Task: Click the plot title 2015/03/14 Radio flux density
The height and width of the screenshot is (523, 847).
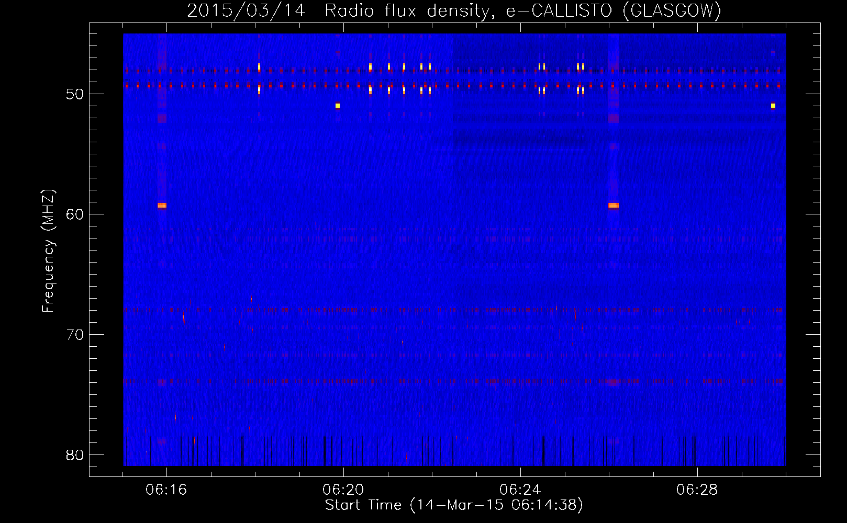Action: [x=454, y=10]
